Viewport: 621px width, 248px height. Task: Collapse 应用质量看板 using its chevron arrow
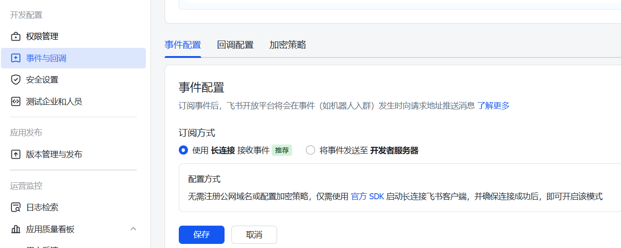(x=133, y=229)
